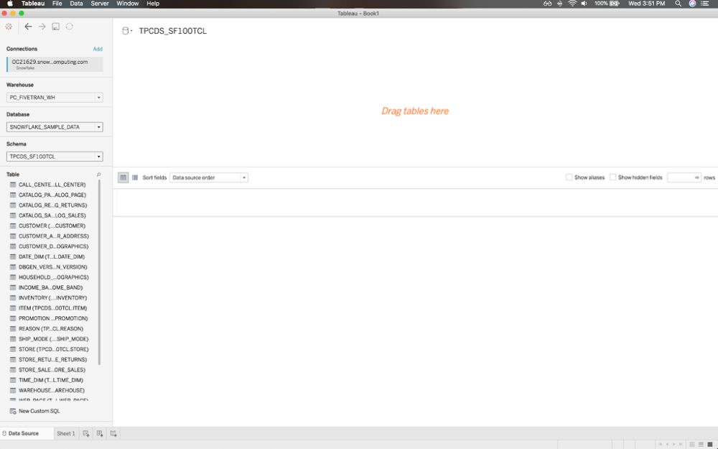Select the PROMOTION table
718x449 pixels.
click(53, 318)
